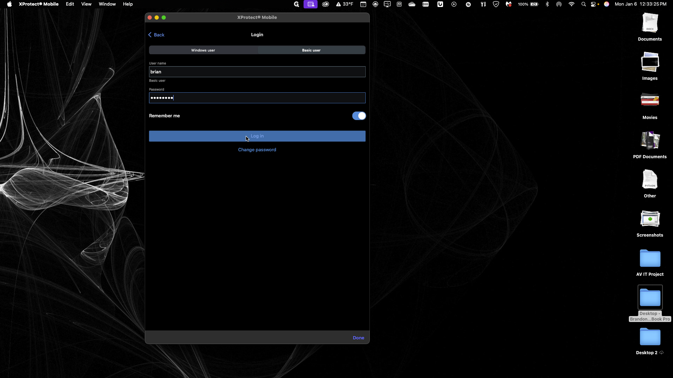Open the Edit menu
This screenshot has width=673, height=378.
tap(70, 4)
